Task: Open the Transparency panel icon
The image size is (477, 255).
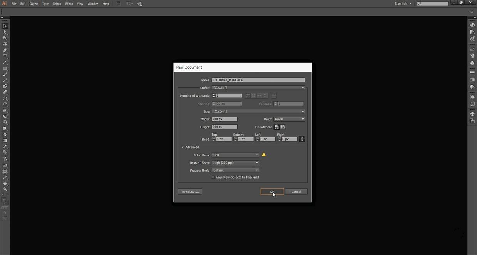Action: (472, 87)
